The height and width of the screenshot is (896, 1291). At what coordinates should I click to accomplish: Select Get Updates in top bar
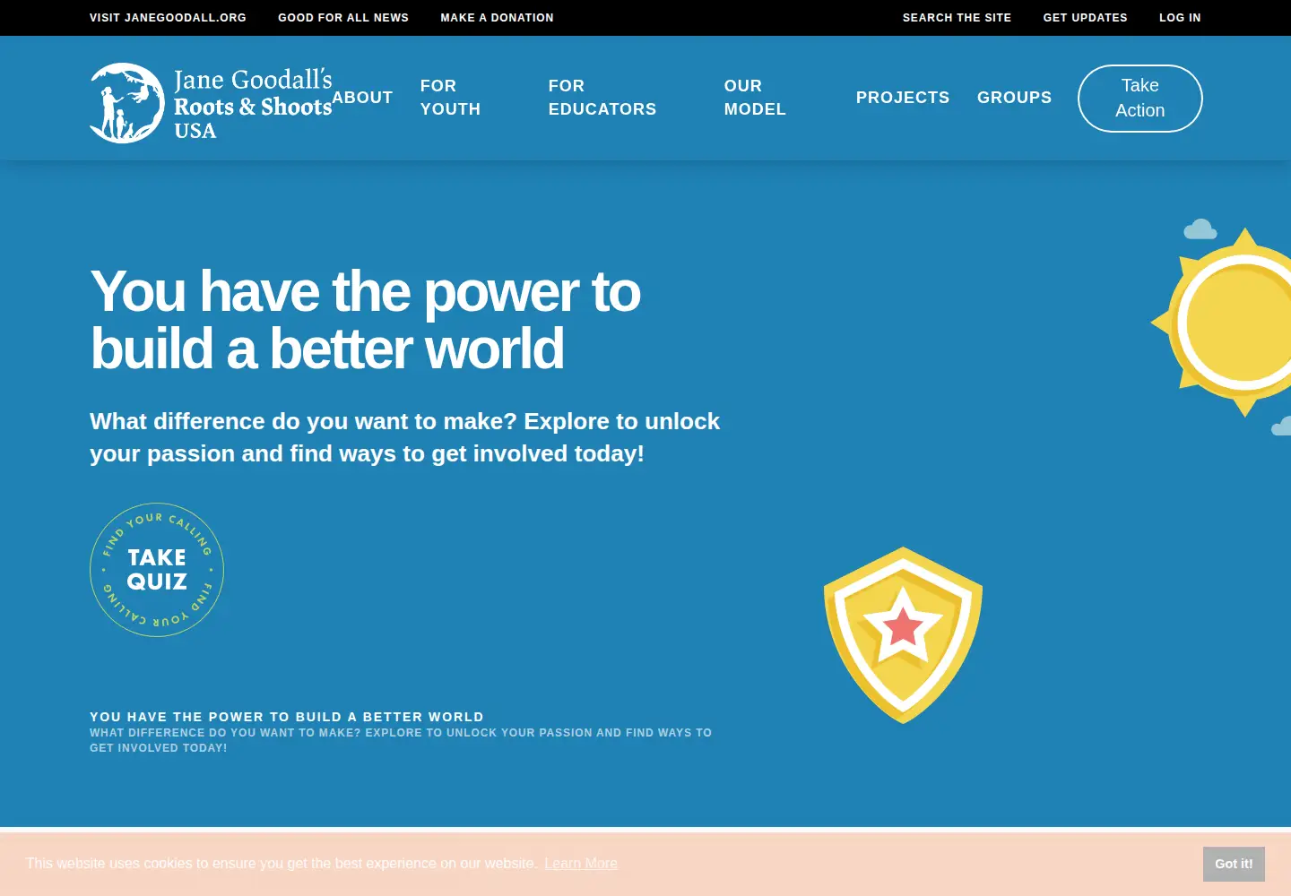(x=1085, y=18)
